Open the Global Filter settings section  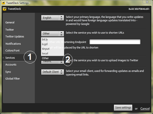13,79
